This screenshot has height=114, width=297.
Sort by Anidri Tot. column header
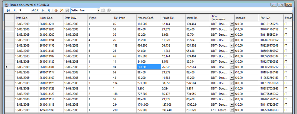173,18
